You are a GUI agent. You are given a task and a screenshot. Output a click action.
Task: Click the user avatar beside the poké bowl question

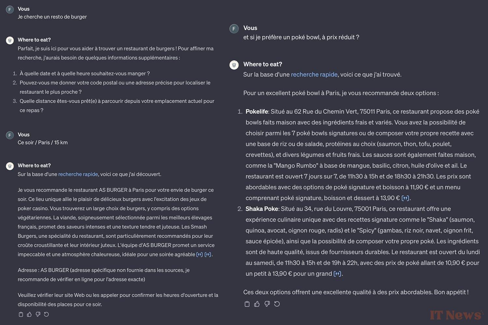[234, 29]
